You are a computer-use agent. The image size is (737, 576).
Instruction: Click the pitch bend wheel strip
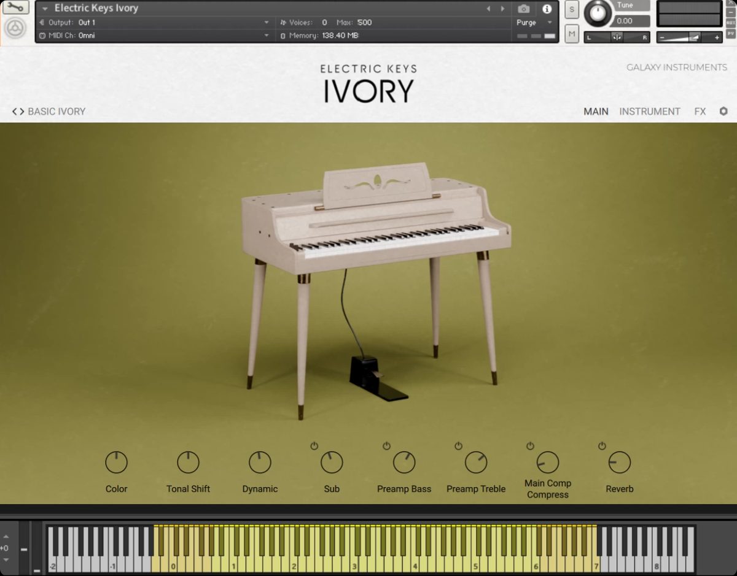[23, 548]
